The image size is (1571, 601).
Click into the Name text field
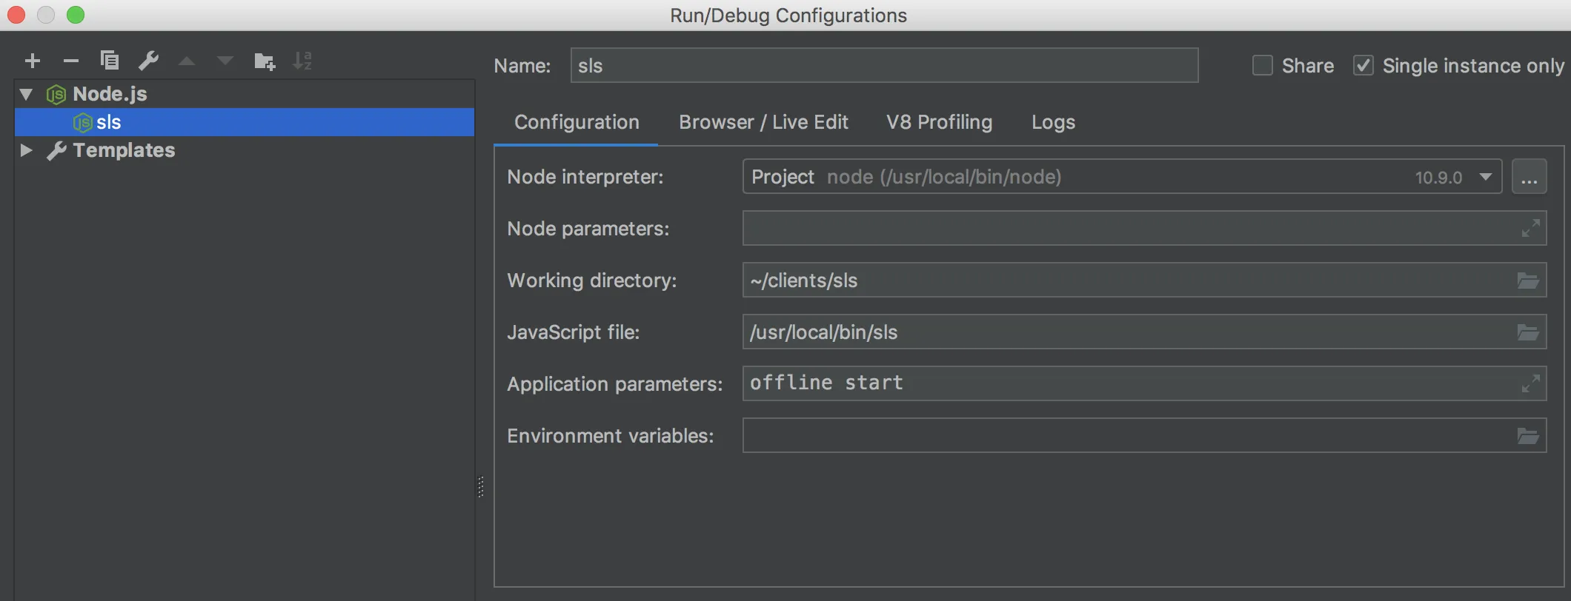pos(883,65)
